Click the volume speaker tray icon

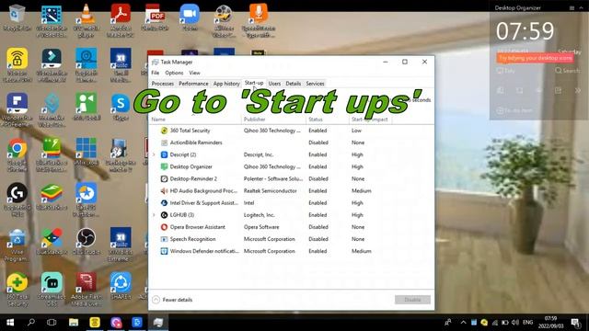[515, 323]
